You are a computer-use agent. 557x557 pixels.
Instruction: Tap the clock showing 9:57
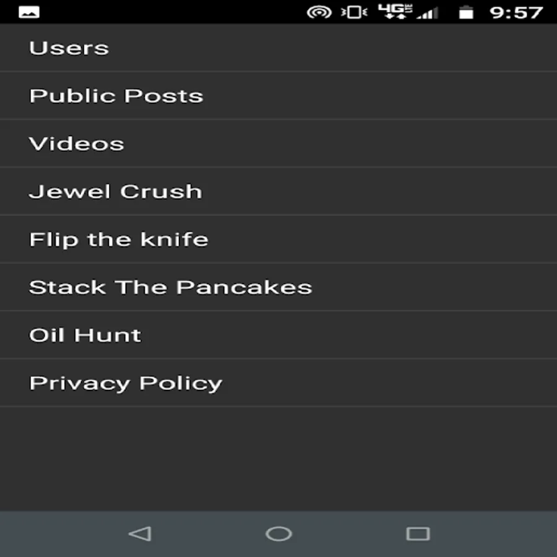pos(516,13)
